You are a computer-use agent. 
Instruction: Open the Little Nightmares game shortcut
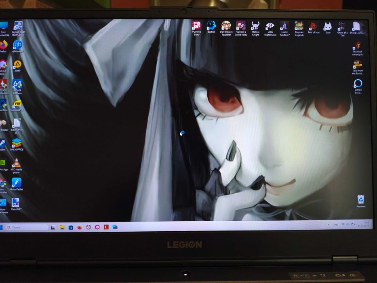pyautogui.click(x=270, y=29)
